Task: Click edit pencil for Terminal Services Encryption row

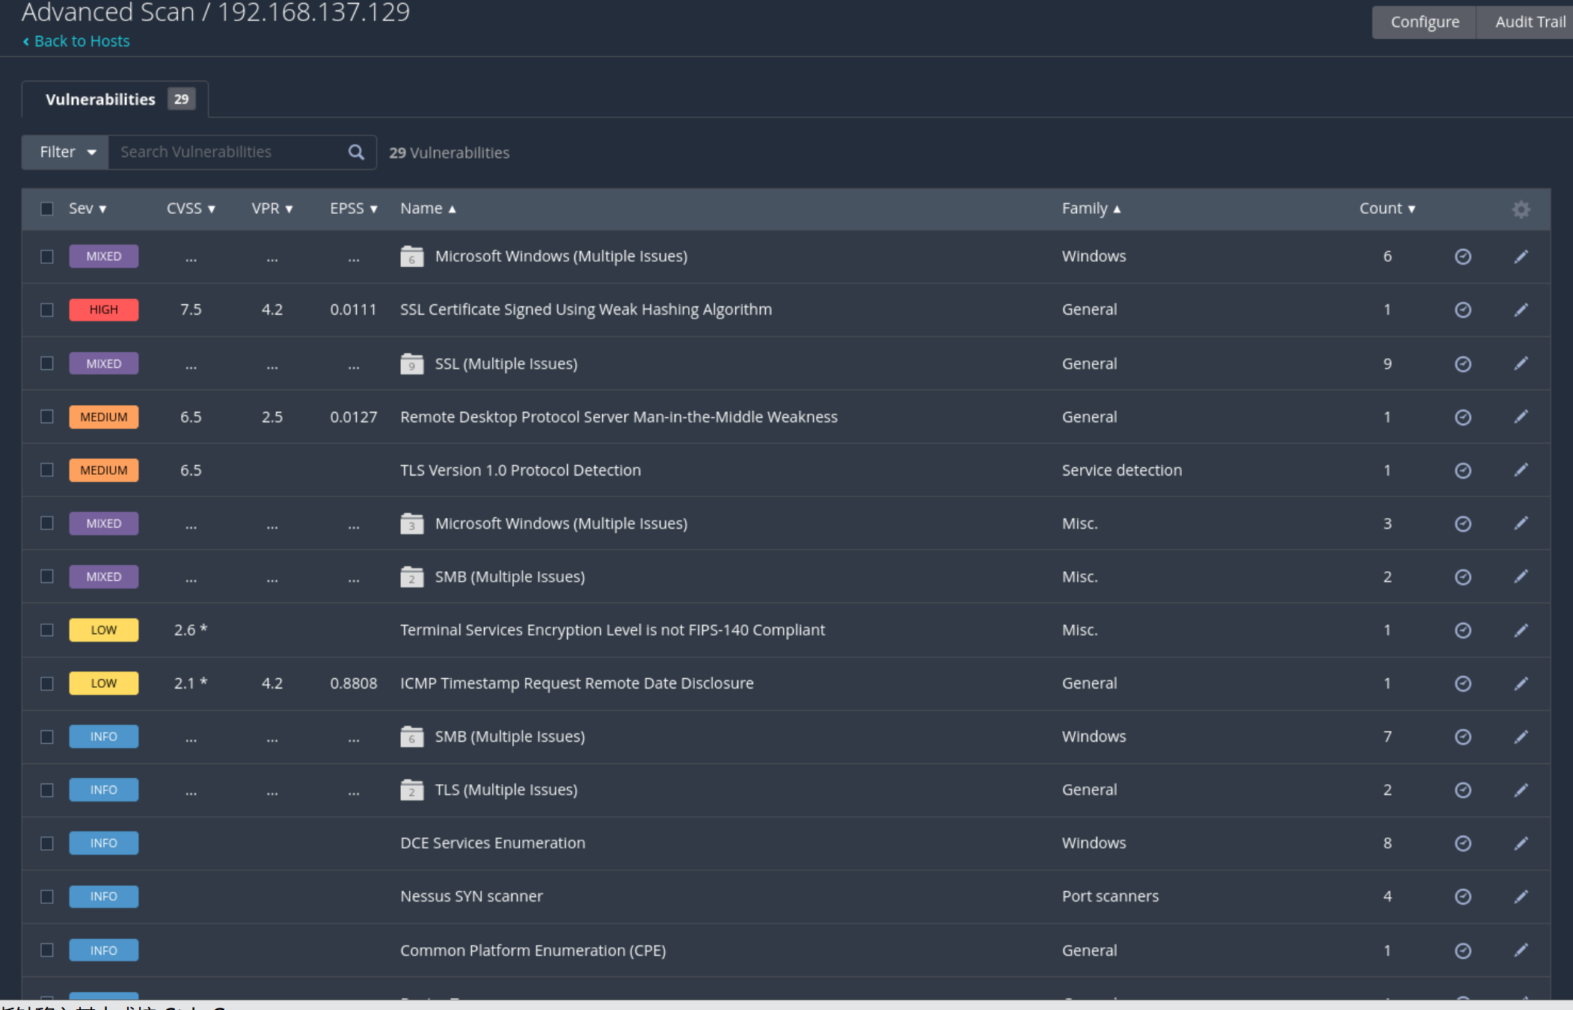Action: pyautogui.click(x=1521, y=630)
